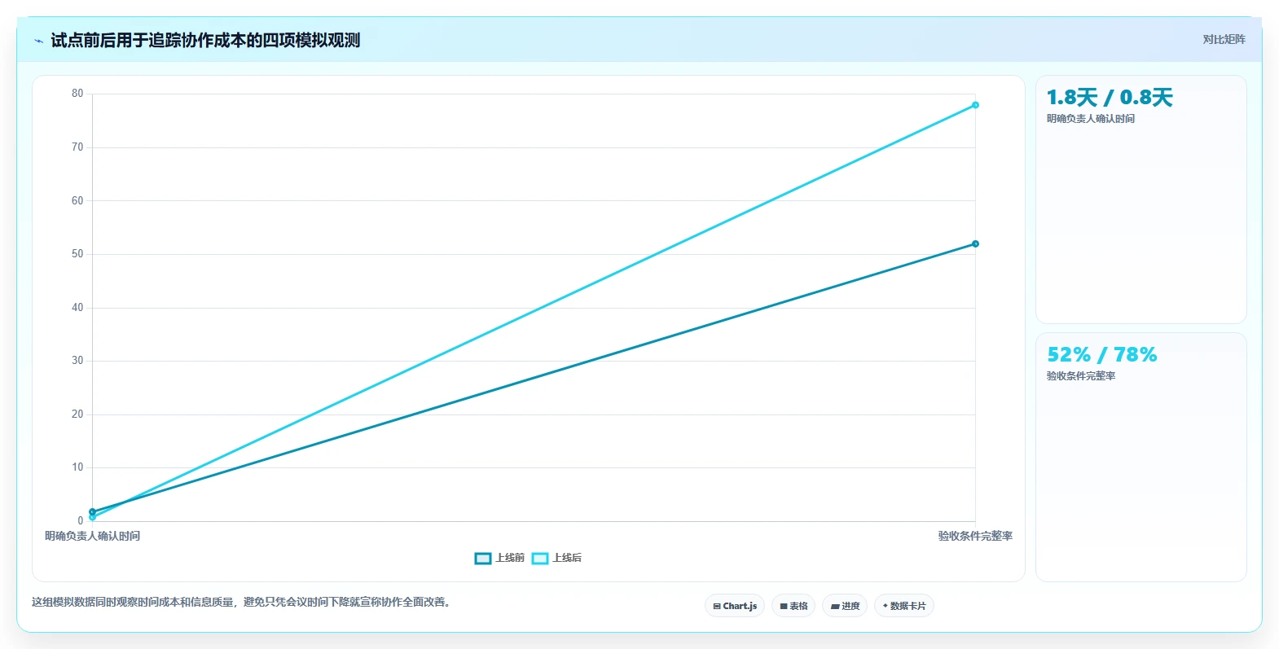
Task: Click the 上线后 starting point near 0.8
Action: 92,517
